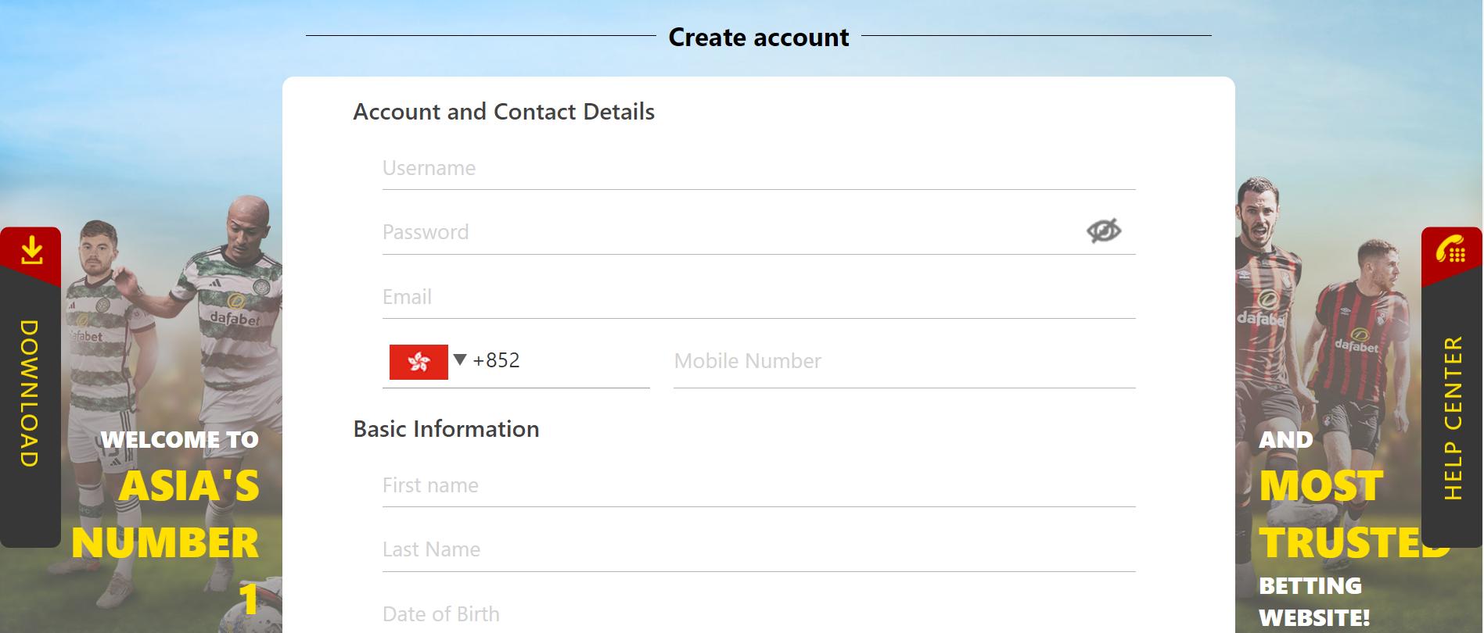Focus the First name field

759,486
